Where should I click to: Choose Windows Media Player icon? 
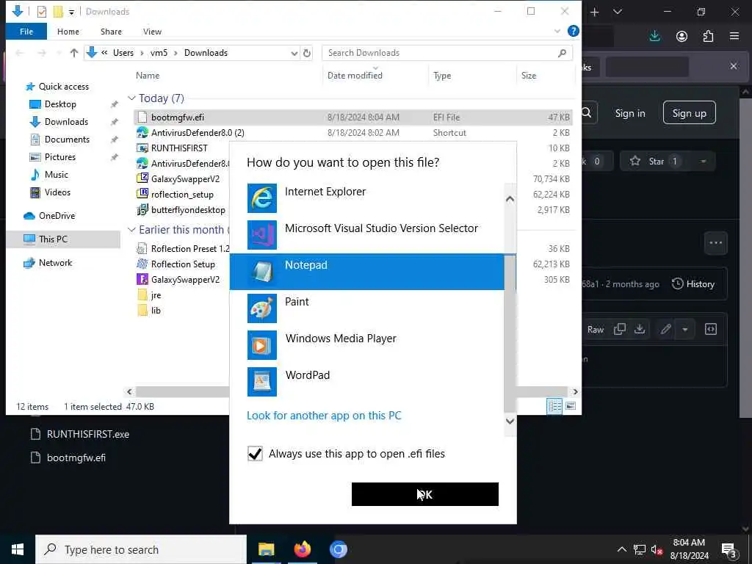tap(262, 345)
